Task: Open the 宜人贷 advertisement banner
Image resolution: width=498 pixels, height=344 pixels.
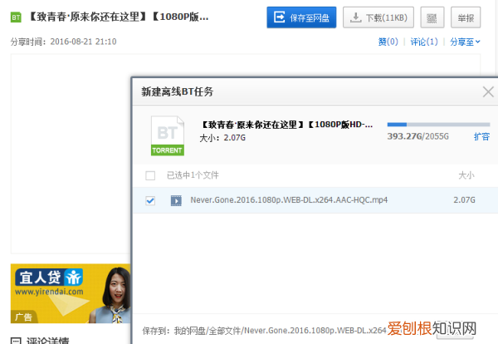Action: [71, 293]
